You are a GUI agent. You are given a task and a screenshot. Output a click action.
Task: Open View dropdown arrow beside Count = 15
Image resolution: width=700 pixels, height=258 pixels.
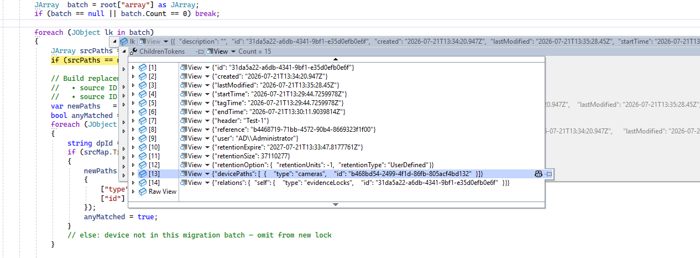pyautogui.click(x=233, y=51)
